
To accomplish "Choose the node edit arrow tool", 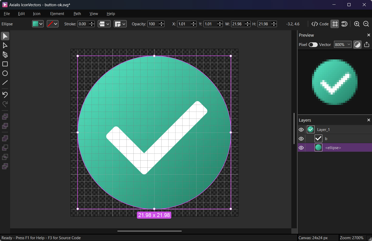I will point(5,45).
